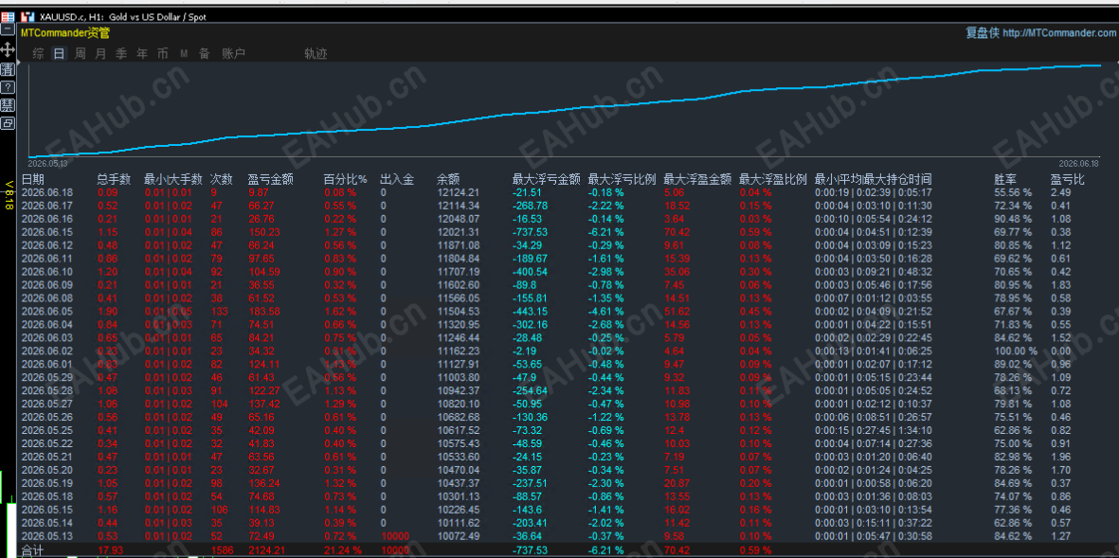Collapse the panel with the minus button
1119x558 pixels.
point(8,29)
